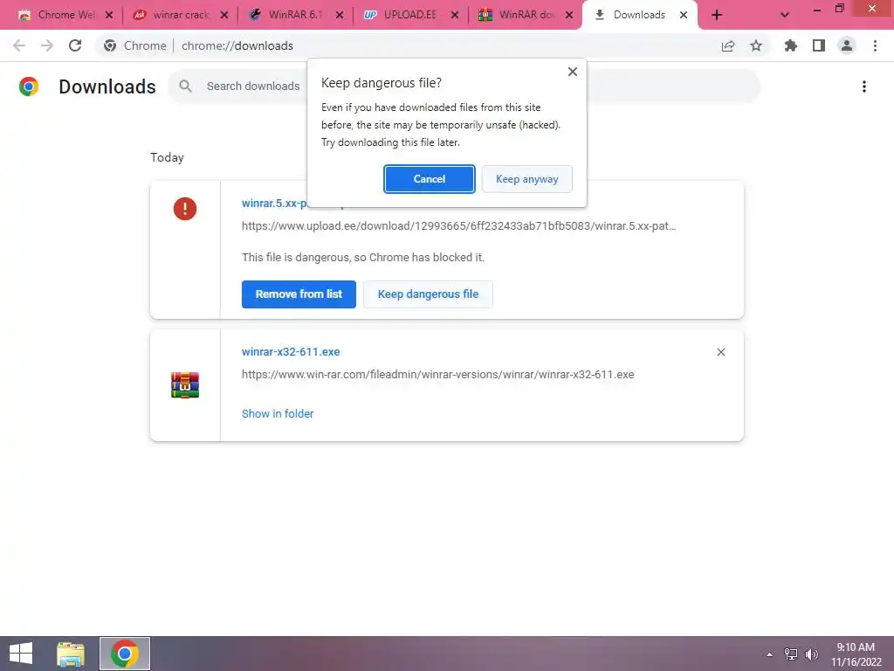The width and height of the screenshot is (894, 671).
Task: Open Show in folder link
Action: [x=278, y=413]
